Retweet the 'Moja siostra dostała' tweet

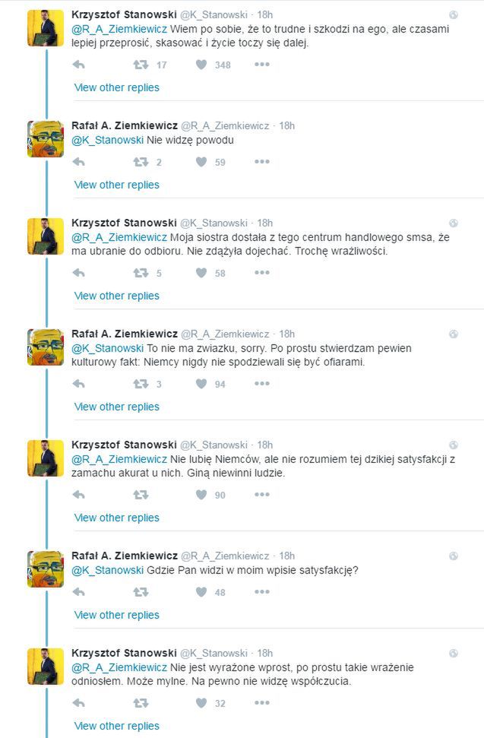[141, 273]
